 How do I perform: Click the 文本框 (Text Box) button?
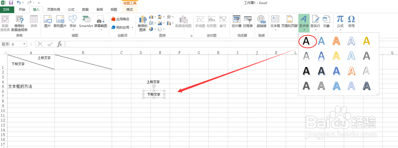(x=275, y=23)
